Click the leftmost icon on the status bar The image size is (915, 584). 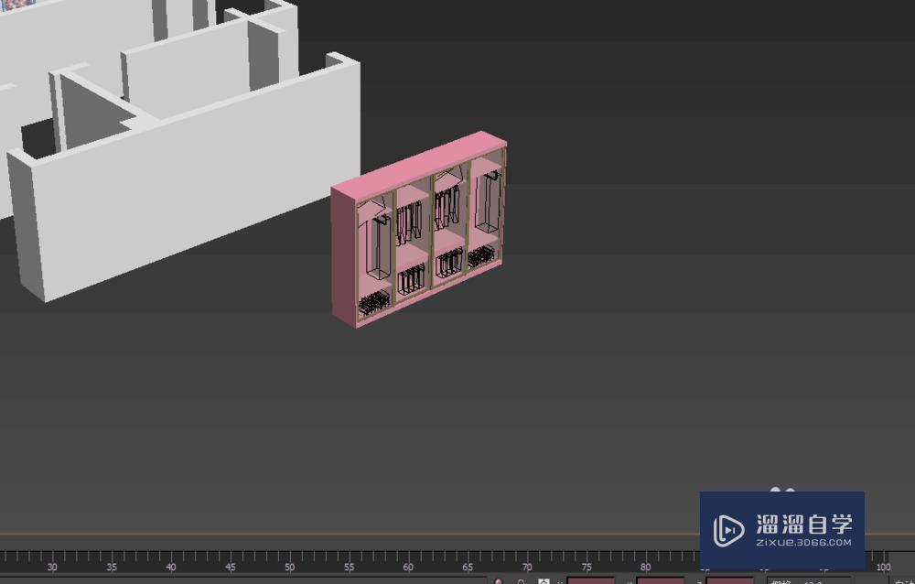497,580
